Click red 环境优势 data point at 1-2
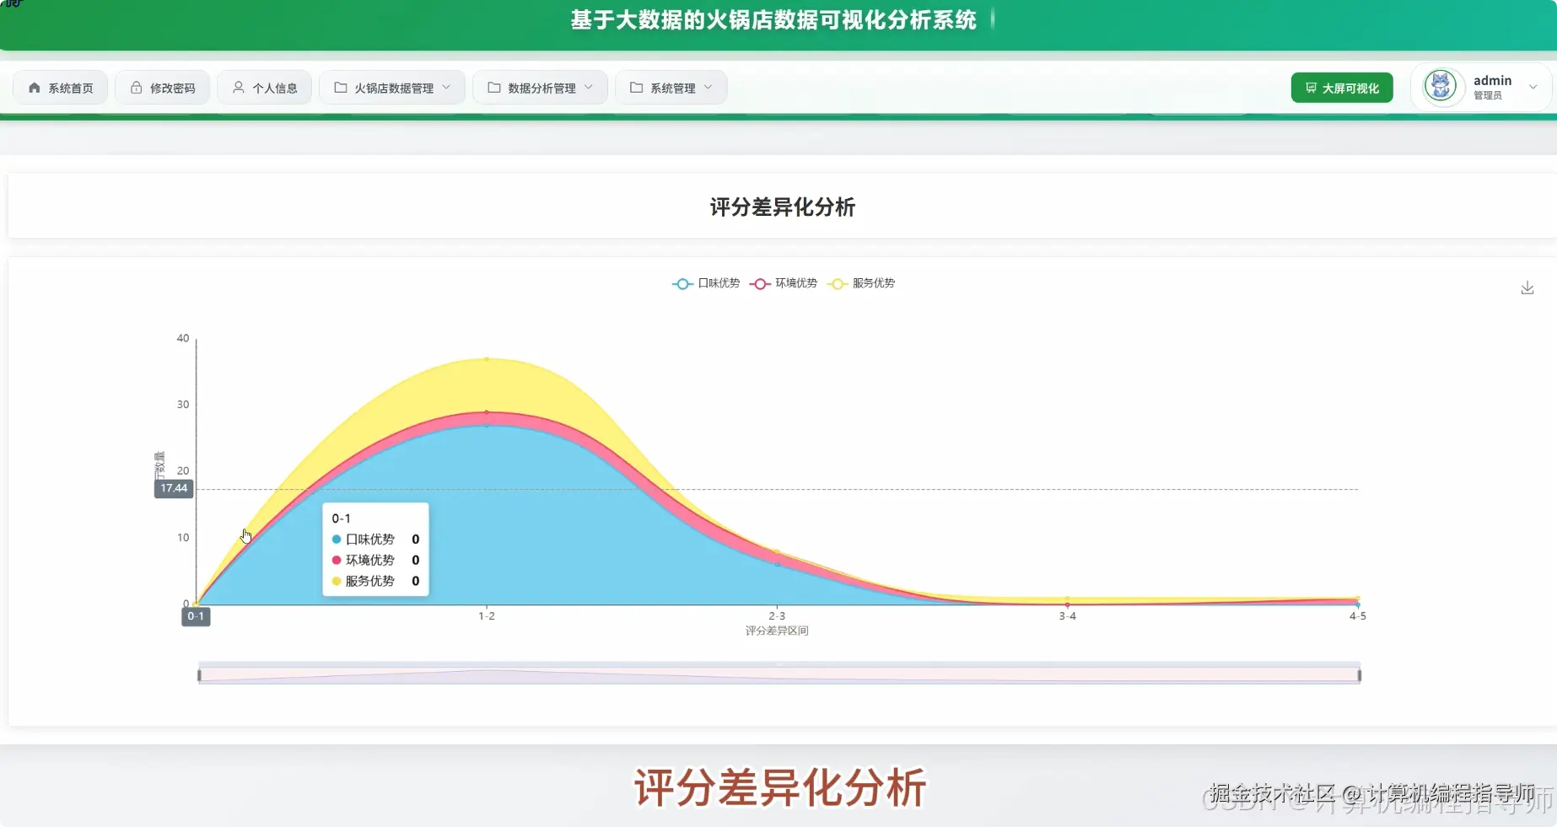Image resolution: width=1557 pixels, height=827 pixels. (487, 412)
